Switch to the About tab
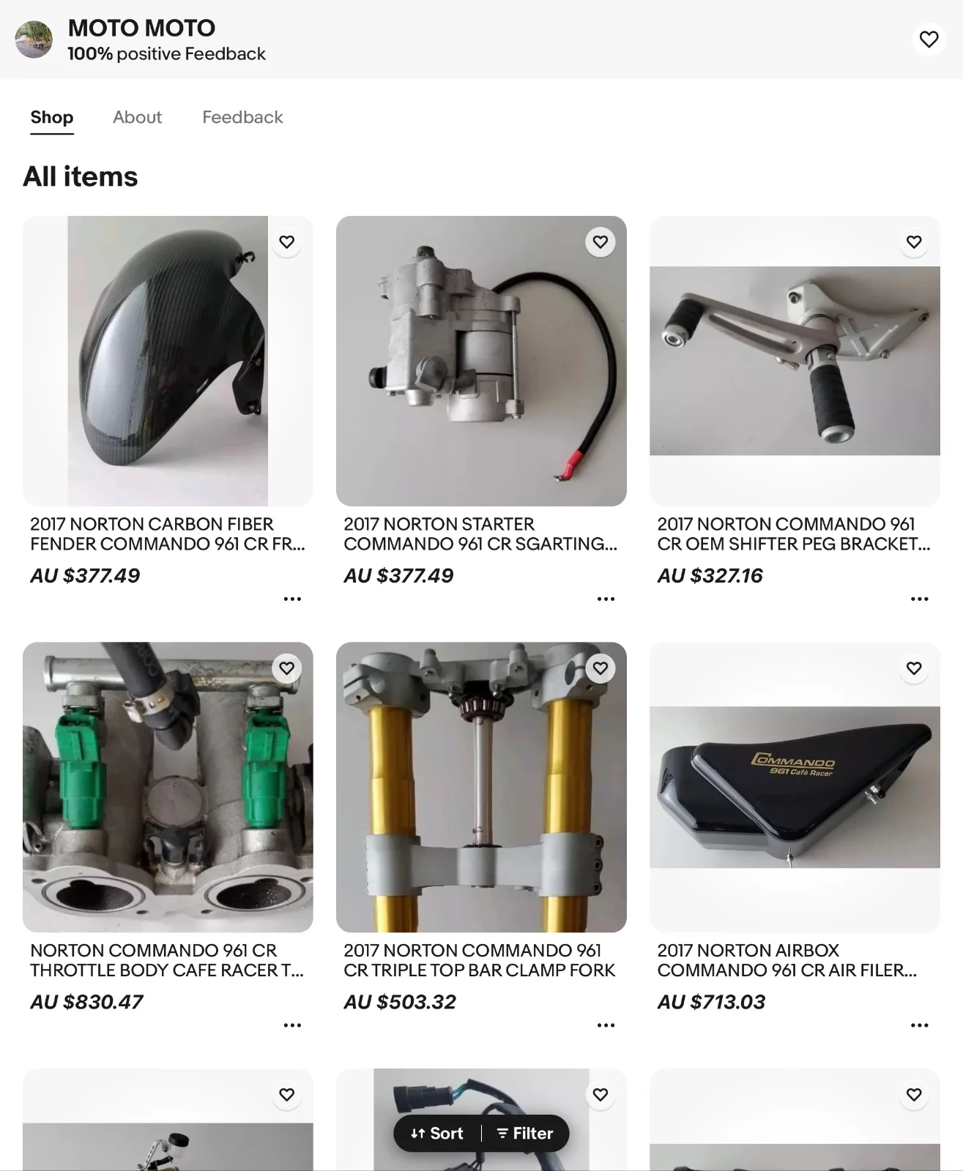This screenshot has height=1171, width=963. [137, 117]
